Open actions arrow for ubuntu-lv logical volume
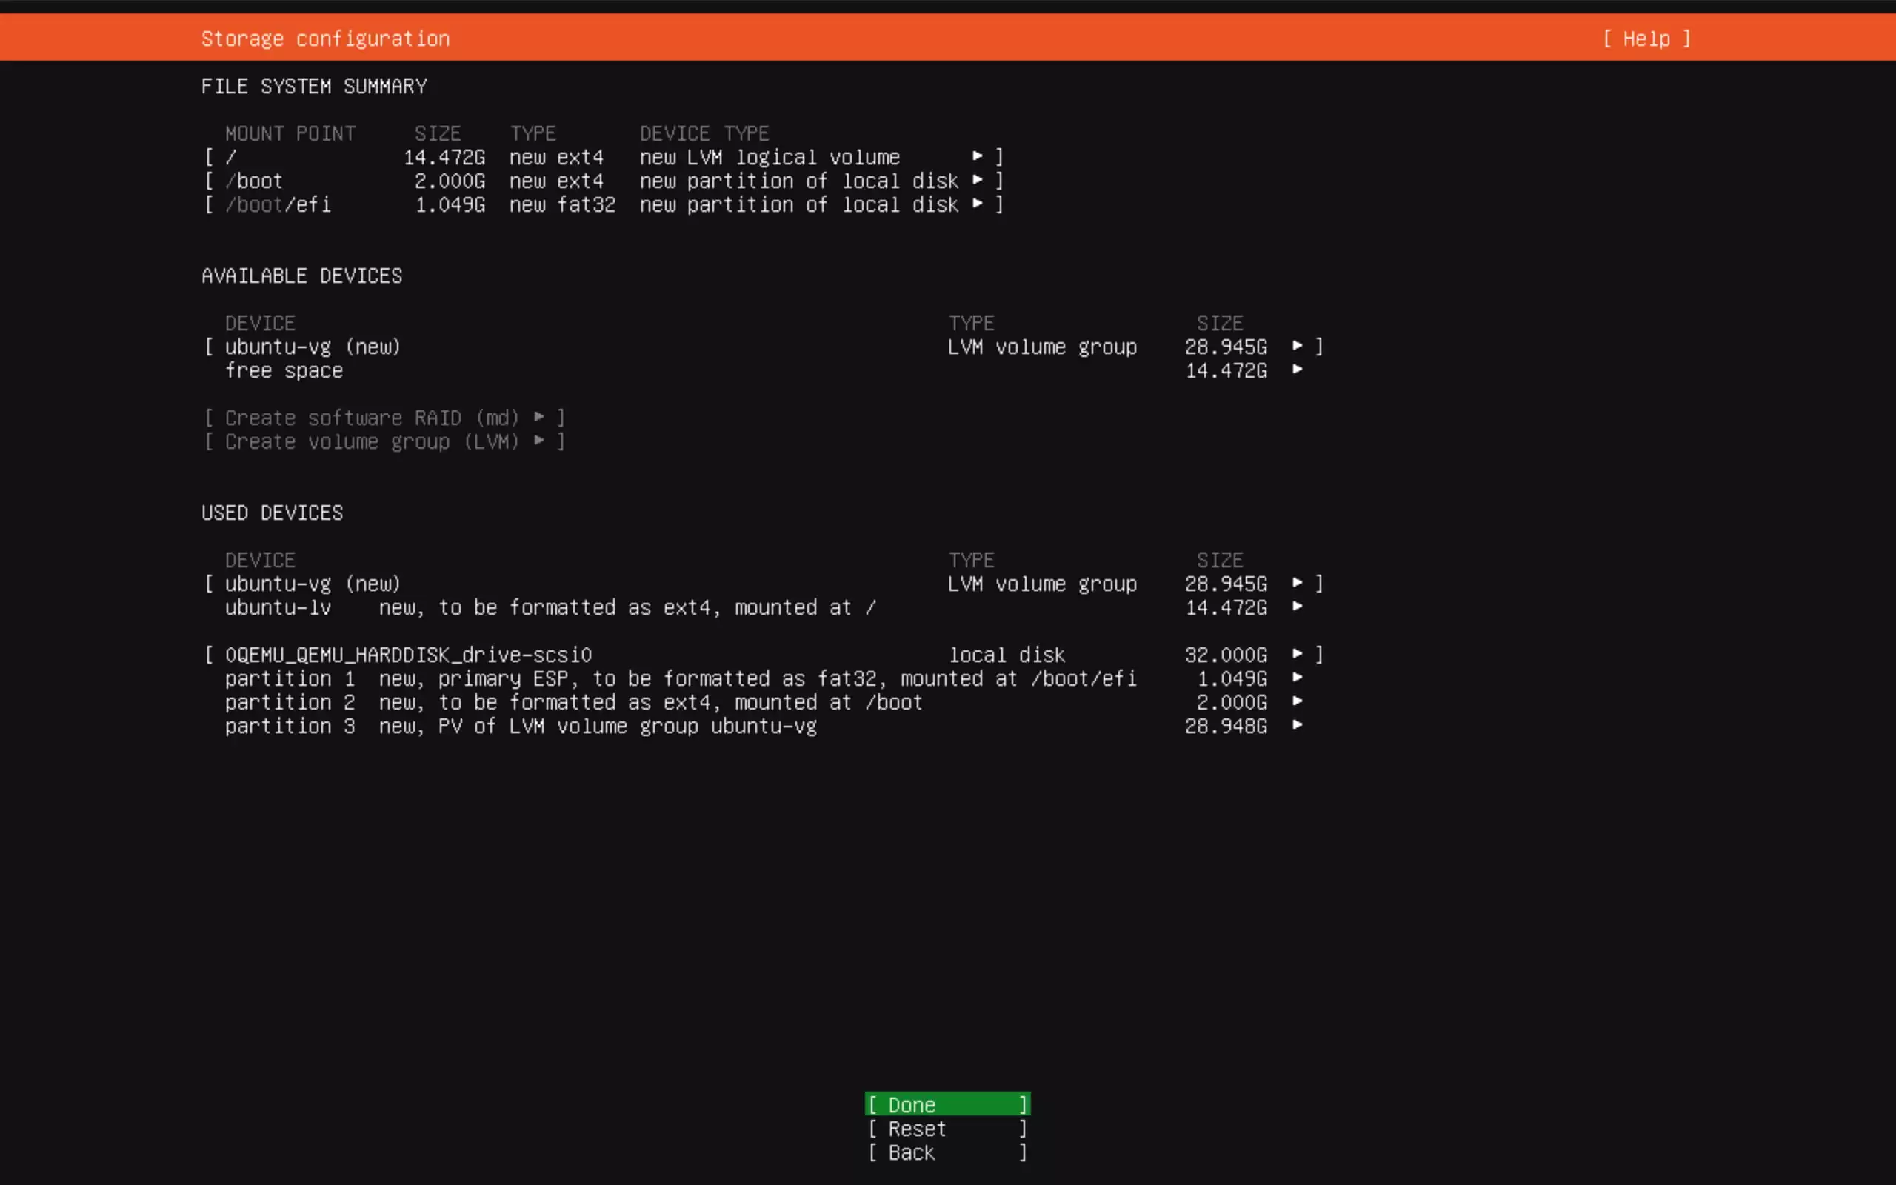 pyautogui.click(x=1299, y=607)
